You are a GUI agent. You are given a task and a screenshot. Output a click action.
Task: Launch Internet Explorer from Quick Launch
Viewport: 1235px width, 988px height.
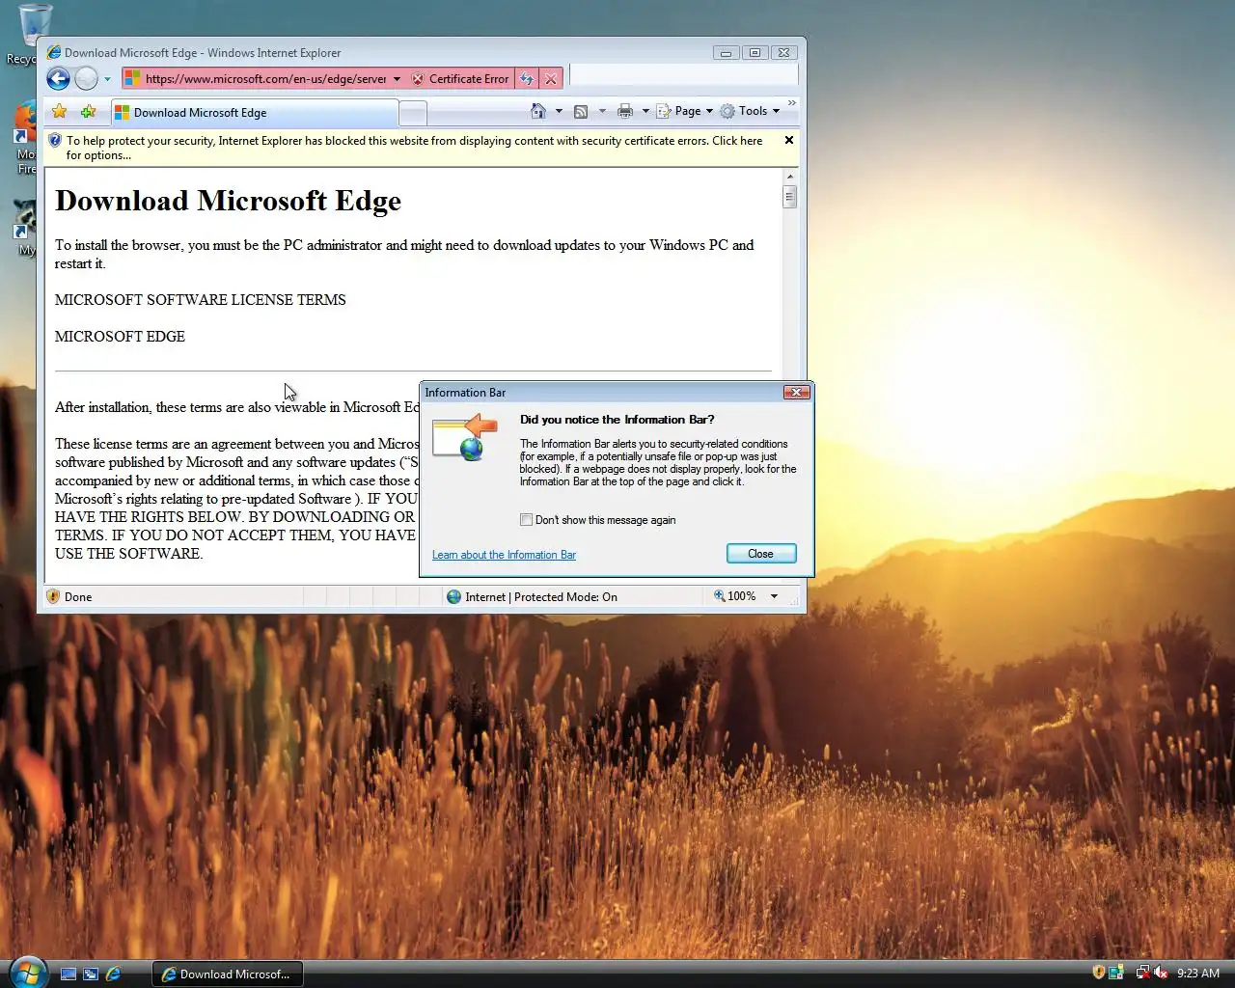coord(113,974)
